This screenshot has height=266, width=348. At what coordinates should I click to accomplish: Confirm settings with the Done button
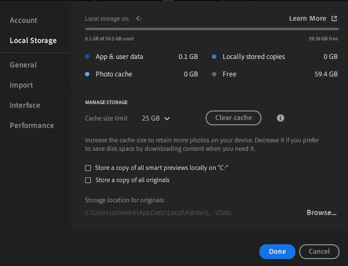click(x=277, y=251)
